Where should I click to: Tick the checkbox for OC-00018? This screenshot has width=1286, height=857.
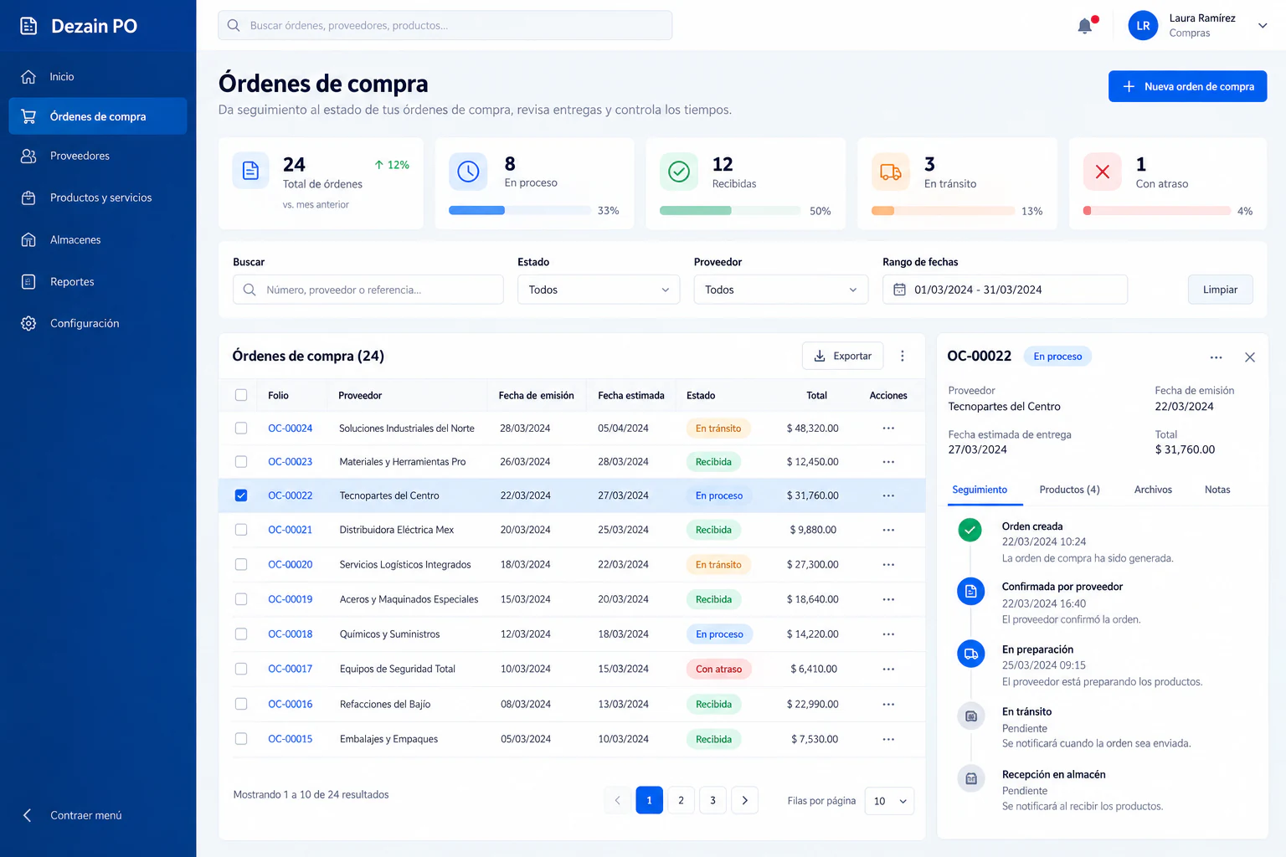(x=241, y=634)
